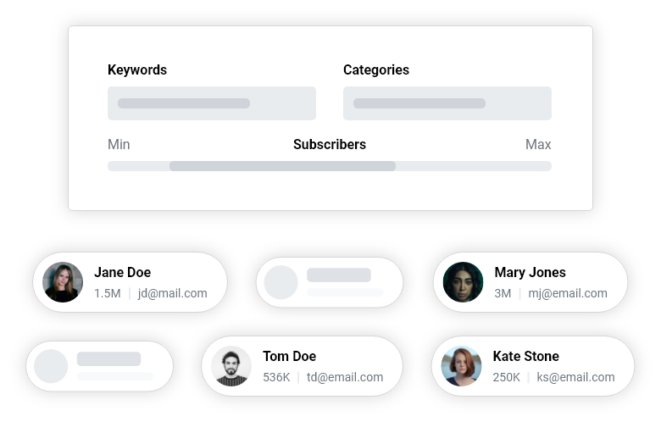Viewport: 661px width, 422px height.
Task: Click jd@mail.com email address
Action: pyautogui.click(x=172, y=293)
